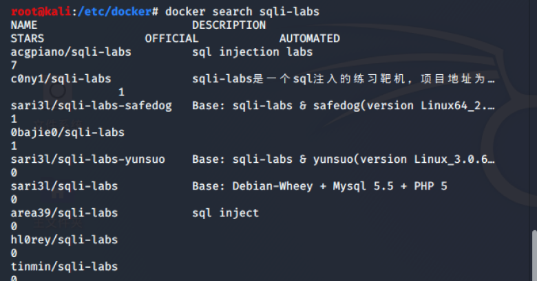Click the star count 7 for acgpiano

tap(14, 65)
